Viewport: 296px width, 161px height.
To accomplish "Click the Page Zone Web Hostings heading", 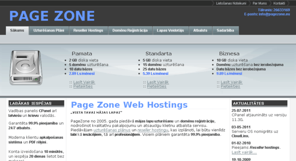I will tap(129, 105).
